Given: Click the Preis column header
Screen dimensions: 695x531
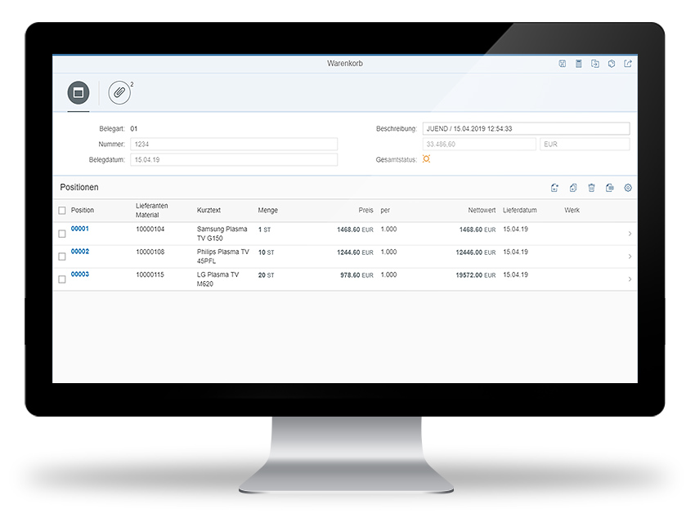Looking at the screenshot, I should 365,211.
